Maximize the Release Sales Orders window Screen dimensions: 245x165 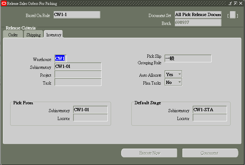[x=235, y=3]
